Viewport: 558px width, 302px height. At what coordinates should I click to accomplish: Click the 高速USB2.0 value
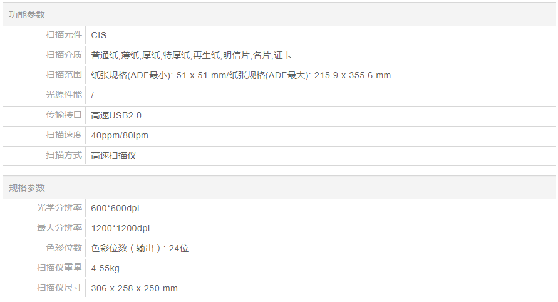116,115
